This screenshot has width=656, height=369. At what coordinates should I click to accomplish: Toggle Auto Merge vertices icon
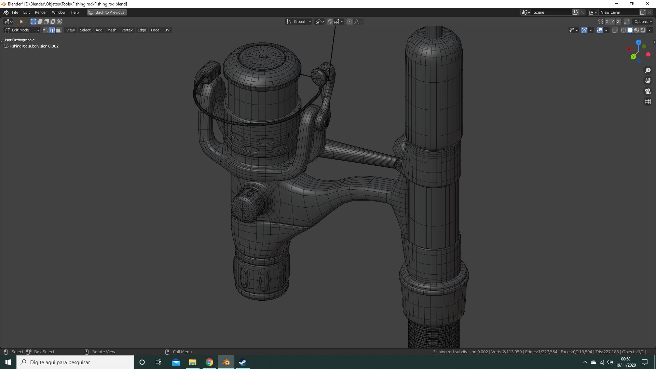tap(627, 22)
